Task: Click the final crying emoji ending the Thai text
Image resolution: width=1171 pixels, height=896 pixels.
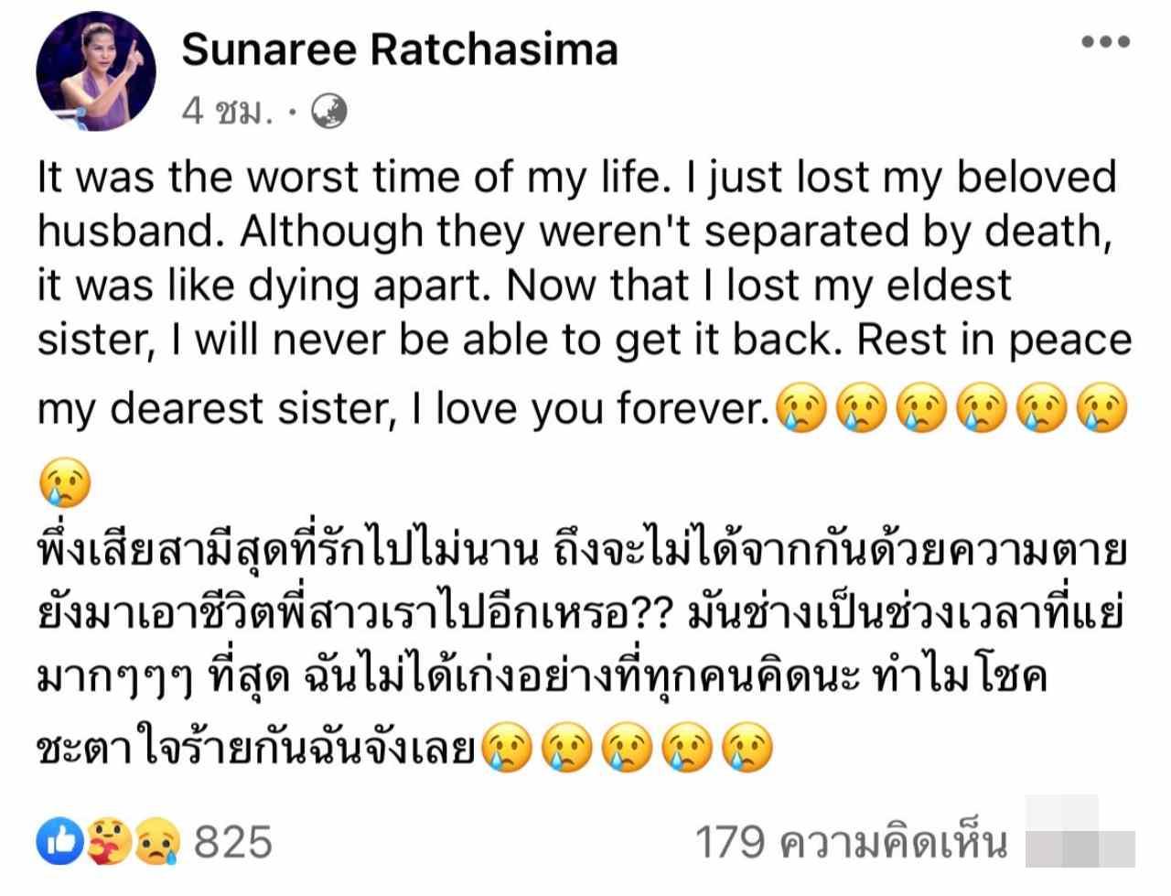Action: [x=747, y=748]
